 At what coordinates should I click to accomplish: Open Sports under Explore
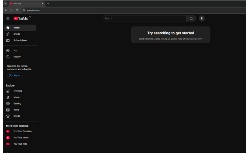point(20,116)
